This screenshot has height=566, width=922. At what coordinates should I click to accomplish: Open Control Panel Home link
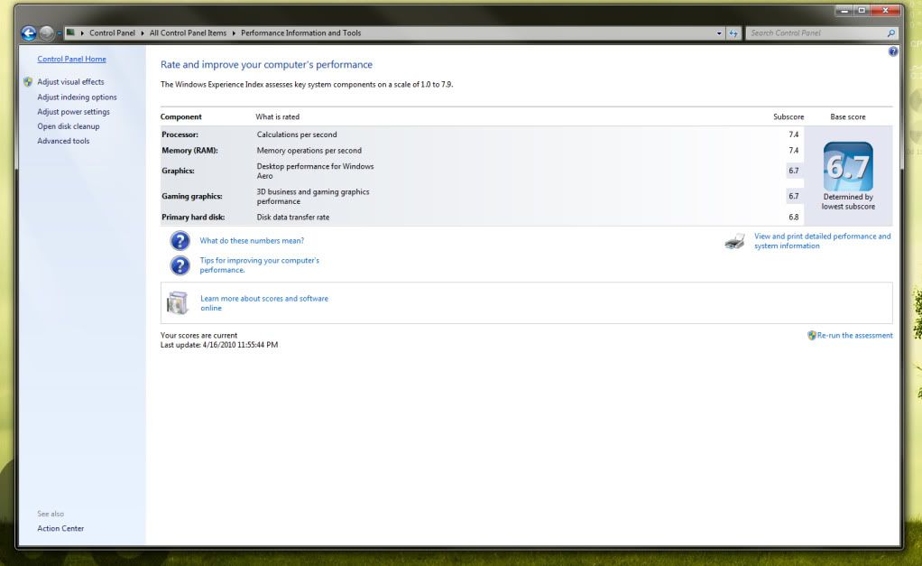72,60
